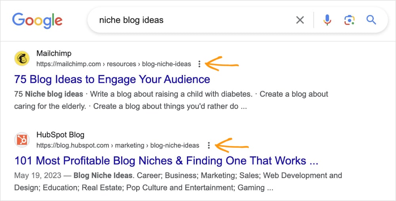Click the 'May 19, 2023' date text

point(38,175)
